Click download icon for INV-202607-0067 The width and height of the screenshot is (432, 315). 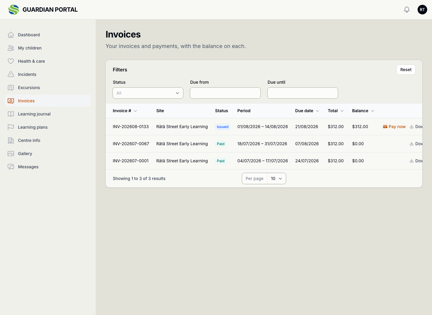click(412, 144)
